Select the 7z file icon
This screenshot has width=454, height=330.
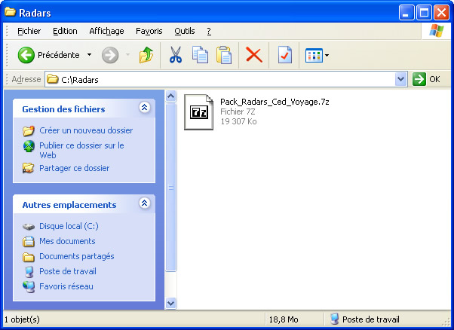click(x=198, y=112)
